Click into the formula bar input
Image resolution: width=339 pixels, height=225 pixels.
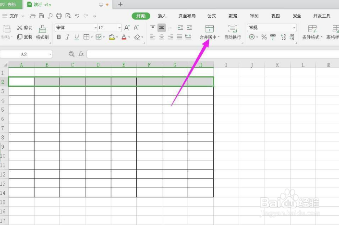click(213, 54)
